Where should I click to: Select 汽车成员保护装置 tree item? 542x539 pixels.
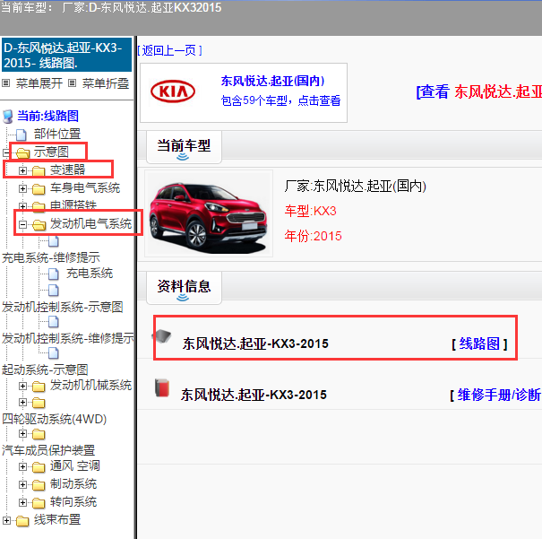tap(48, 450)
